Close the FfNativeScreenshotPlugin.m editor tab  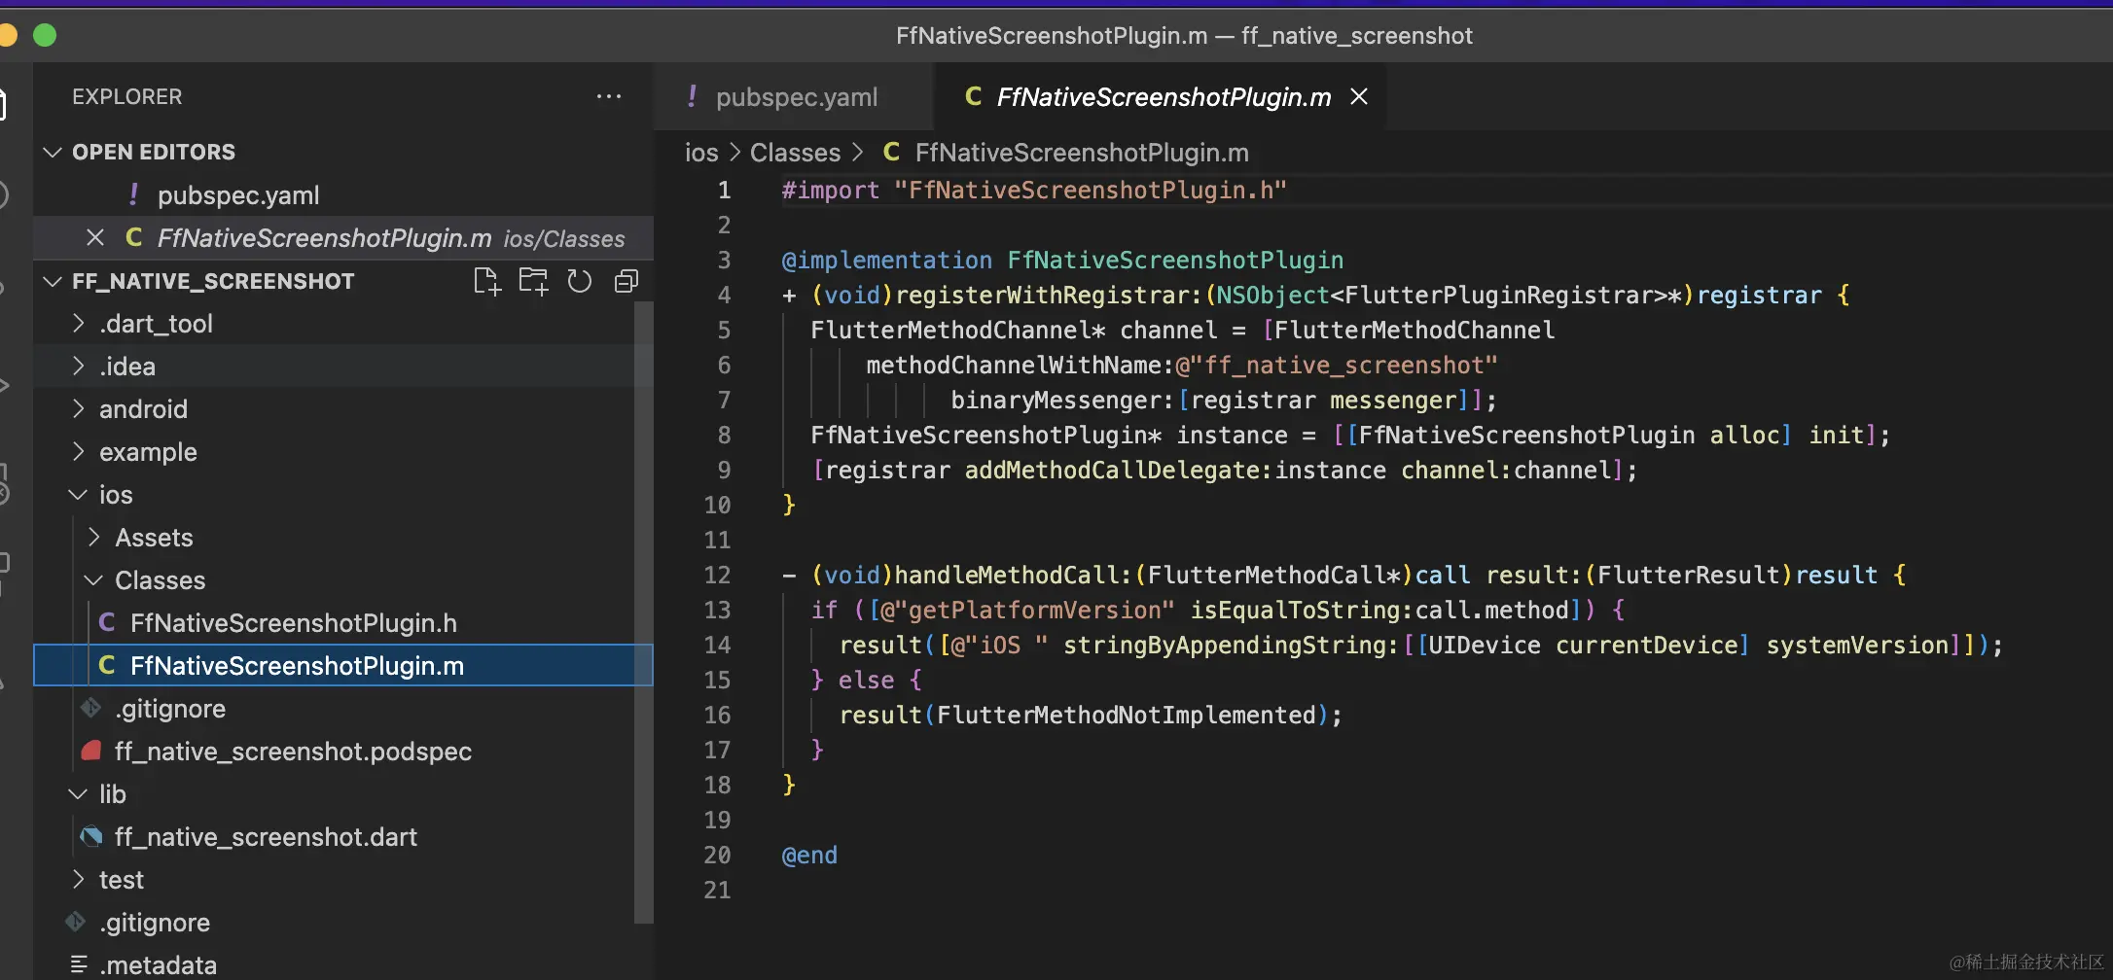[x=1359, y=96]
